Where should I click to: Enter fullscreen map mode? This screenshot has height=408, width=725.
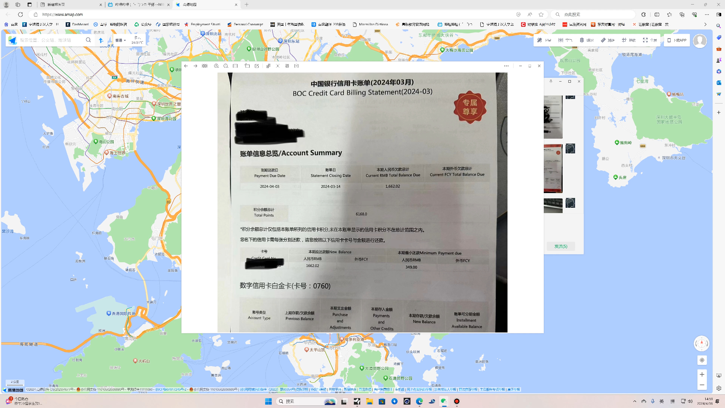coord(650,40)
